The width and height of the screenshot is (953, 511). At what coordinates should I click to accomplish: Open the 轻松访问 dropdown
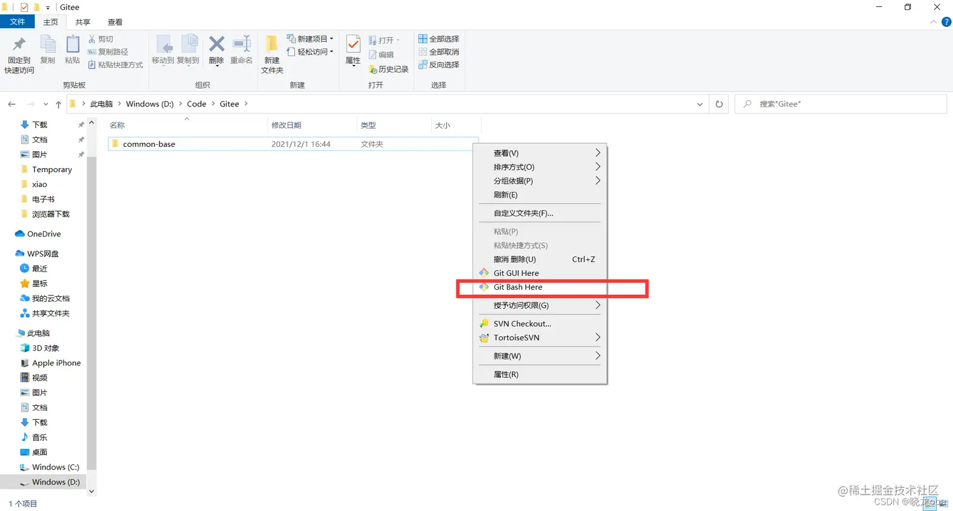pos(310,52)
